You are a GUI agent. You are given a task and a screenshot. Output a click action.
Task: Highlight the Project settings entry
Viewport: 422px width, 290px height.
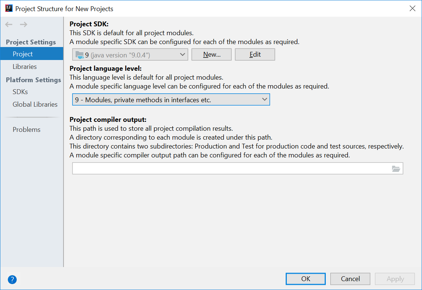(23, 54)
